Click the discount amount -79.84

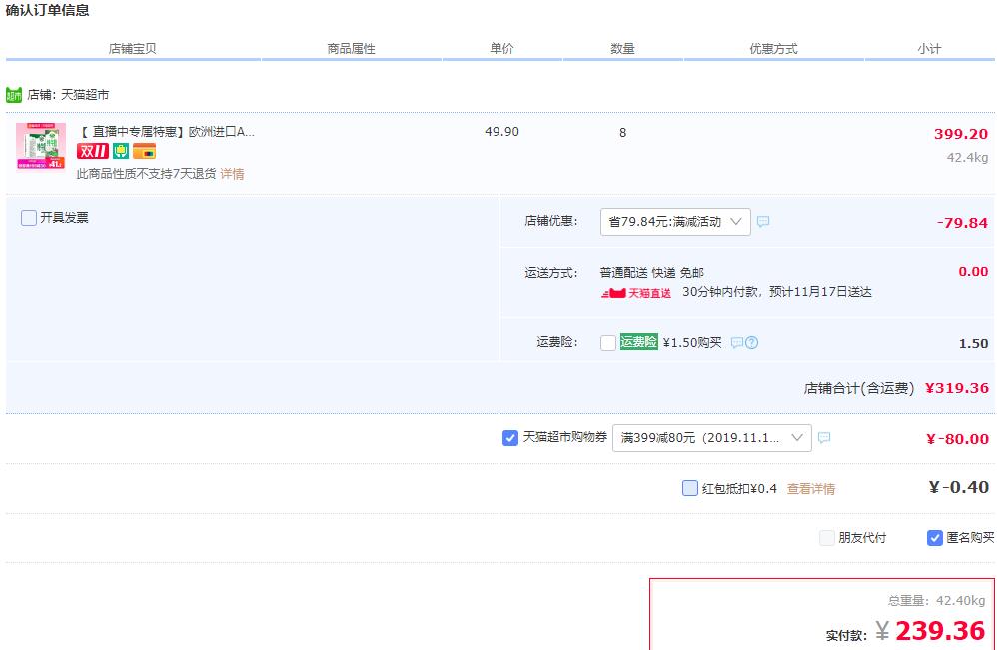962,223
